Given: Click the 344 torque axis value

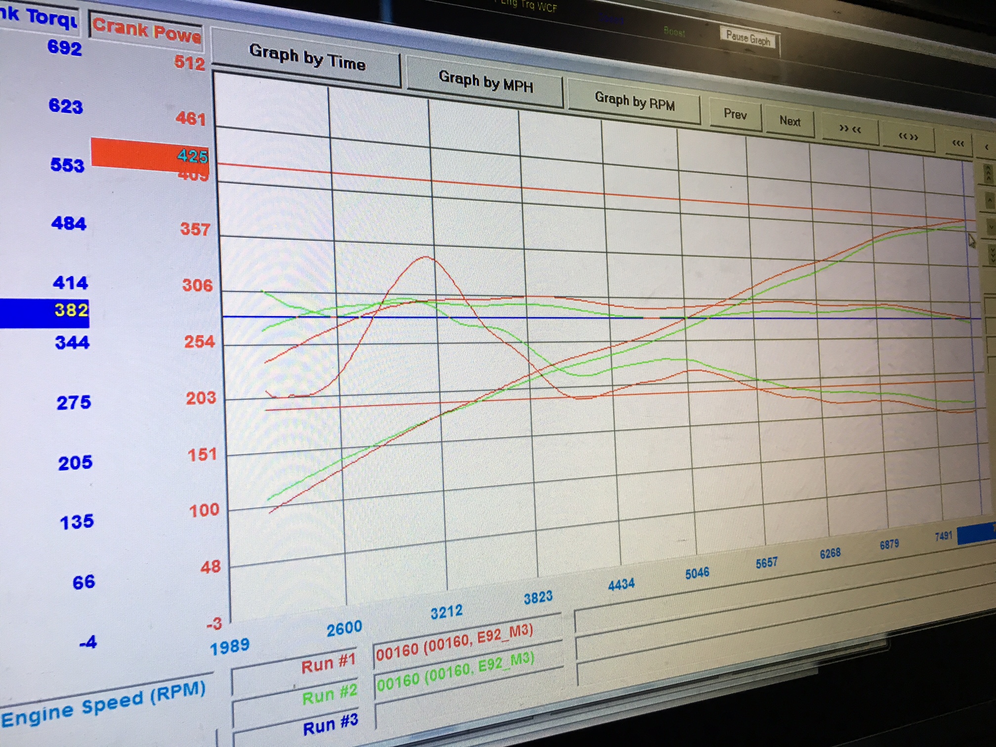Looking at the screenshot, I should coord(72,342).
